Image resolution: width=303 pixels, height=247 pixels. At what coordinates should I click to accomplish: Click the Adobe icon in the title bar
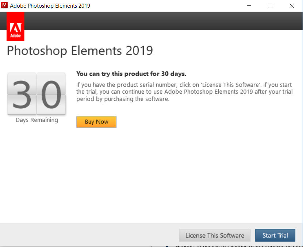pos(5,6)
